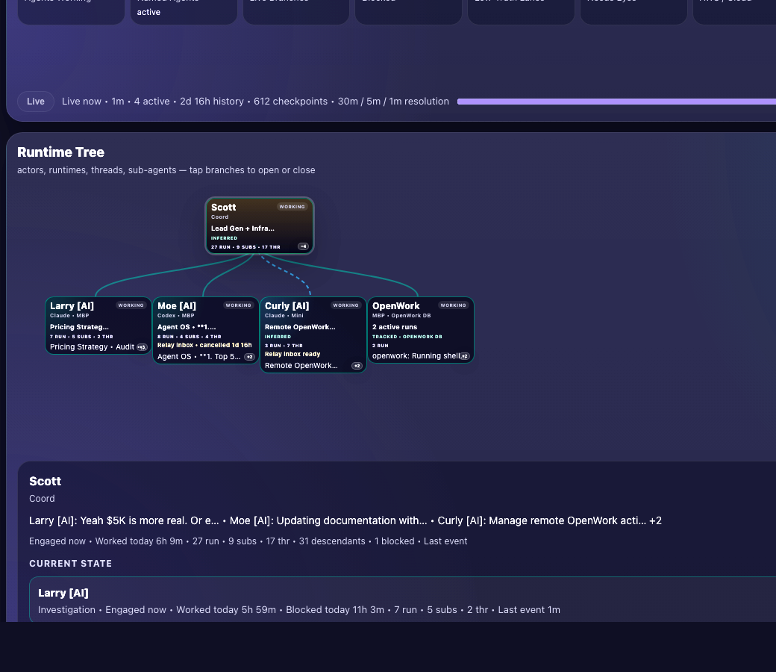Click 'Lead Gen + Infra...' in Scott node
776x672 pixels.
click(x=242, y=228)
